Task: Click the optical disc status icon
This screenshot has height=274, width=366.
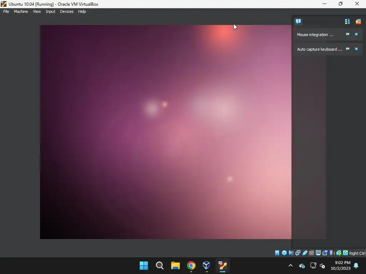Action: click(x=284, y=253)
